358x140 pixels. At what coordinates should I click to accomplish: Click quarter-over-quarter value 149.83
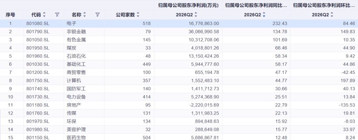[x=348, y=32]
